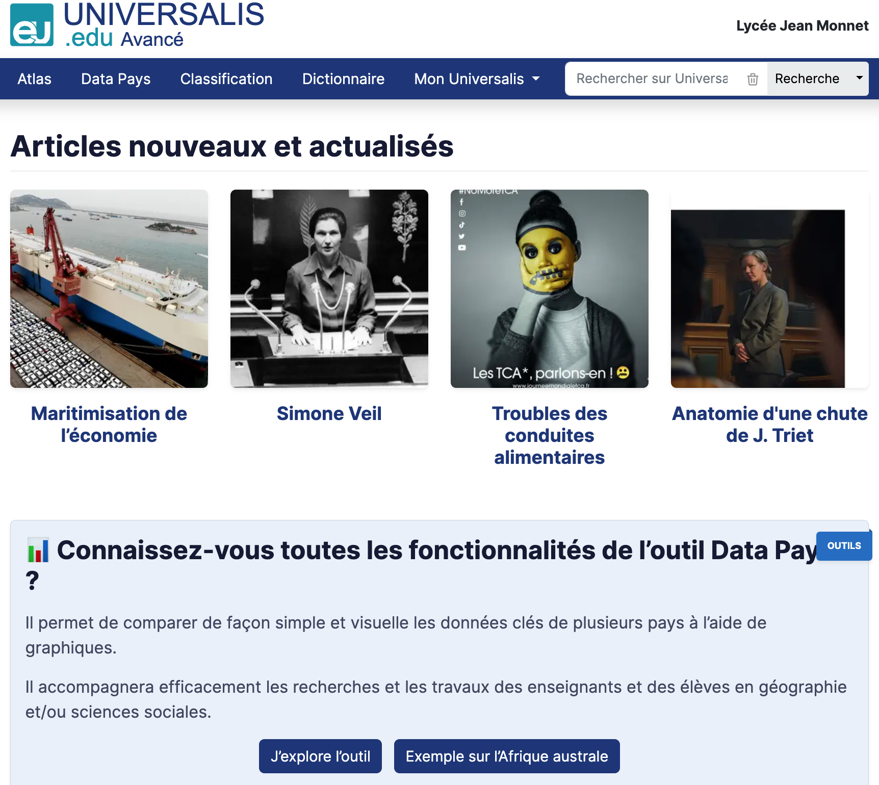Click the J'explore l'outil button
879x785 pixels.
(320, 756)
